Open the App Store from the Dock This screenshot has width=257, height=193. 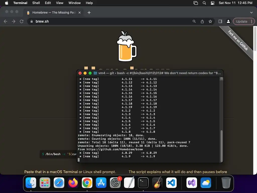point(101,183)
